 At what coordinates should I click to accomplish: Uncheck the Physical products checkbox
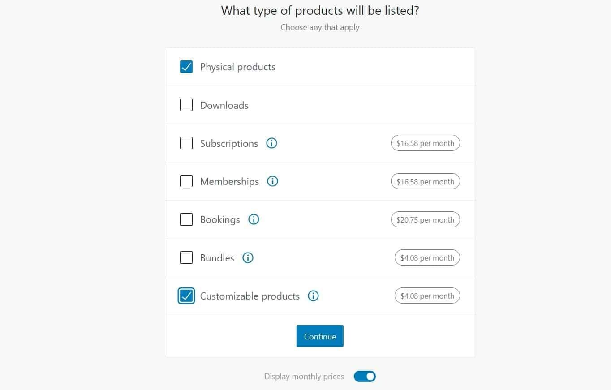[x=186, y=67]
